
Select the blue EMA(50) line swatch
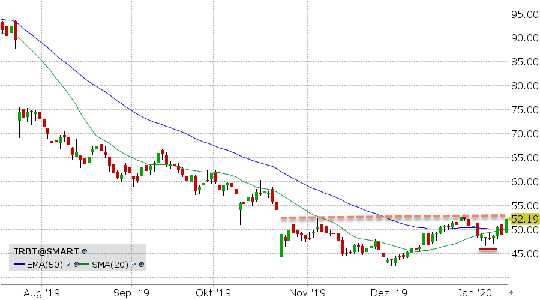click(x=20, y=265)
